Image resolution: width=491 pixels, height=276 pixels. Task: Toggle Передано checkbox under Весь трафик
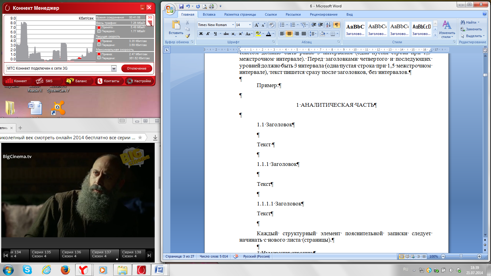click(x=99, y=31)
